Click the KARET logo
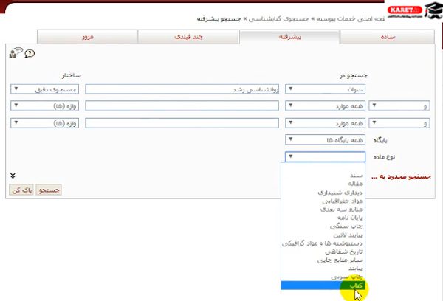Viewport: 443px width, 301px height. click(404, 10)
